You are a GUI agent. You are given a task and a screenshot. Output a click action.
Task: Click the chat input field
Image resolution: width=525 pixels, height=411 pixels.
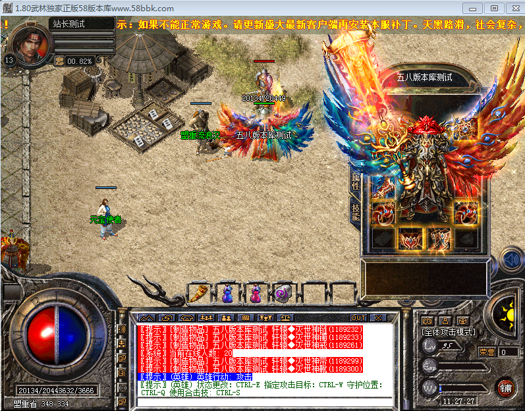265,402
